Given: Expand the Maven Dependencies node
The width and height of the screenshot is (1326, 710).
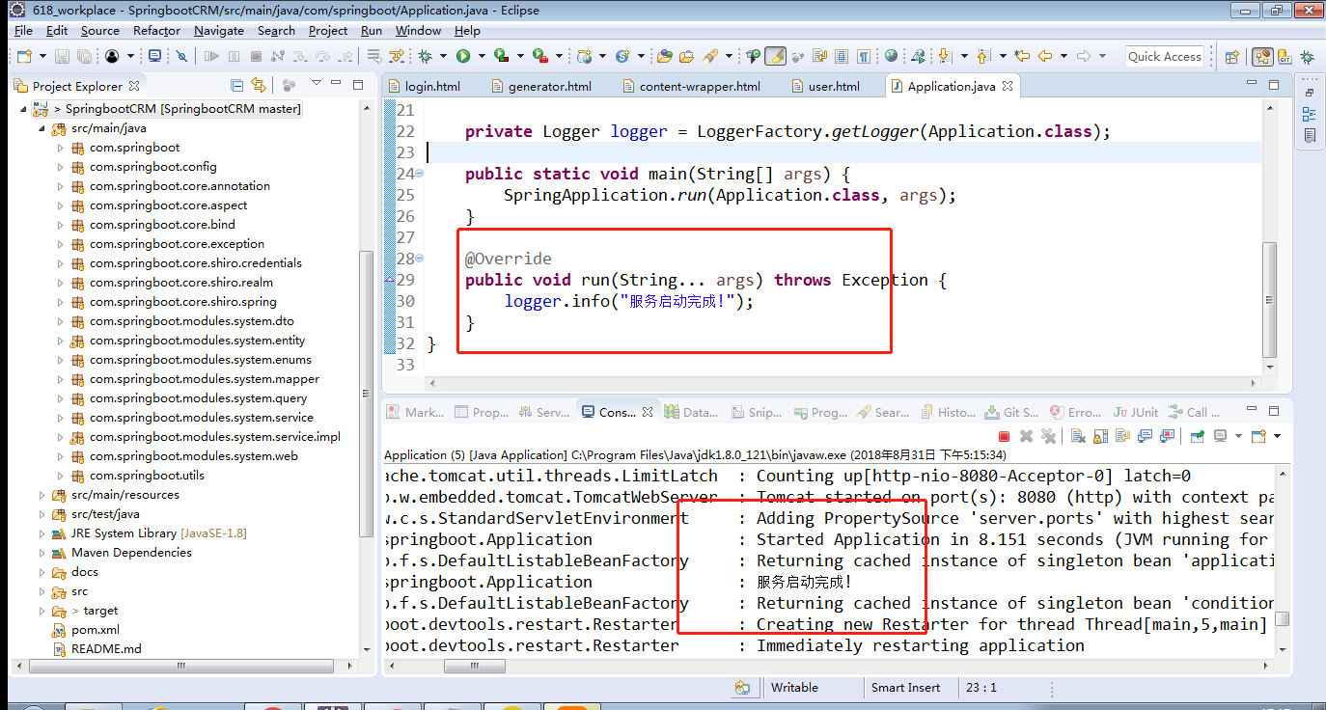Looking at the screenshot, I should [x=41, y=553].
